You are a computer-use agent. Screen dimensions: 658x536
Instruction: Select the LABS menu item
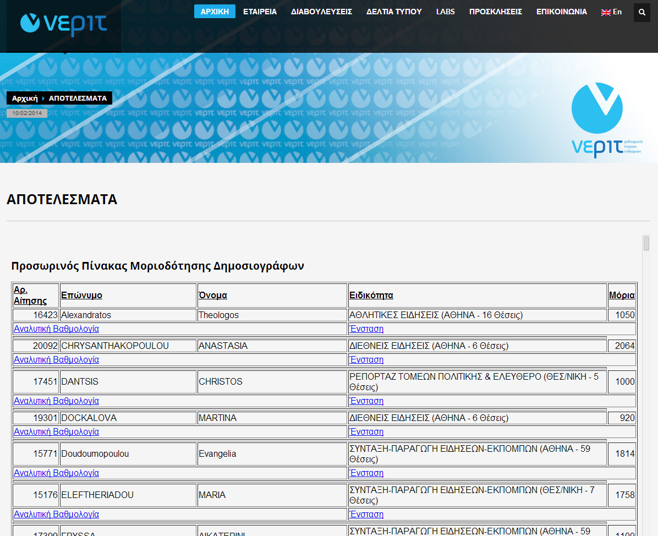(x=445, y=12)
